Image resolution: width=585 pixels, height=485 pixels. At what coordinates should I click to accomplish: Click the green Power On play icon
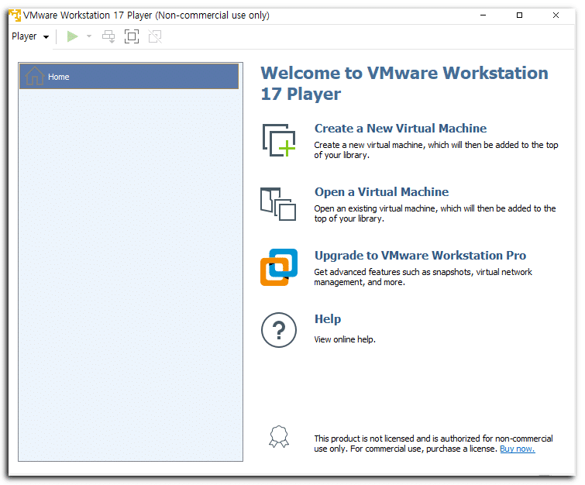tap(72, 36)
